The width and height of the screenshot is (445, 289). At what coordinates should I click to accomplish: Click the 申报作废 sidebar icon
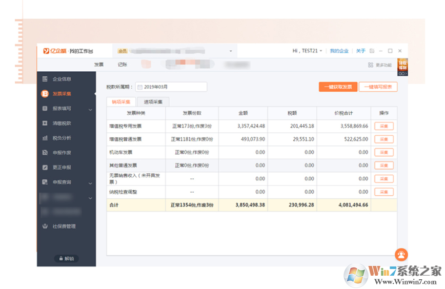(45, 153)
